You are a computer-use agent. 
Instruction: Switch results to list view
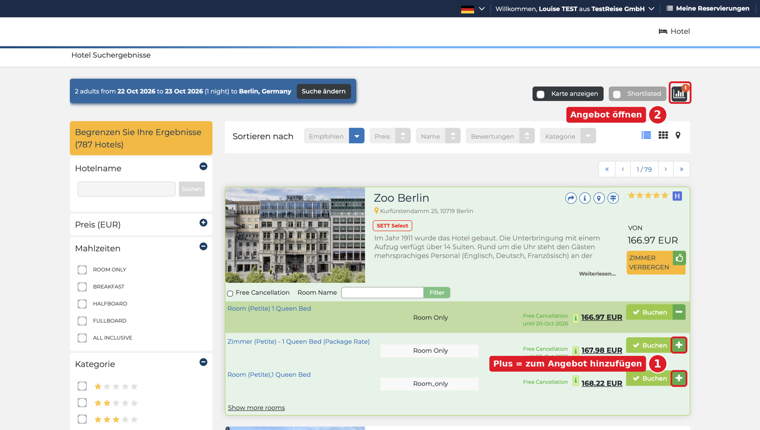click(646, 136)
